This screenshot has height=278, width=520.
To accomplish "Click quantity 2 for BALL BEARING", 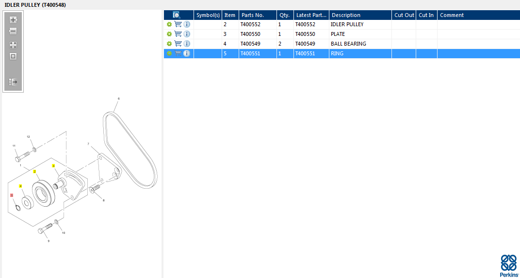I will [279, 44].
